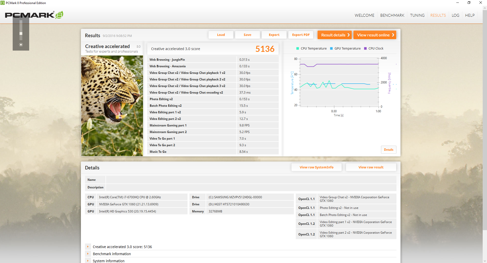Click the Export button
The image size is (487, 263).
coord(274,35)
